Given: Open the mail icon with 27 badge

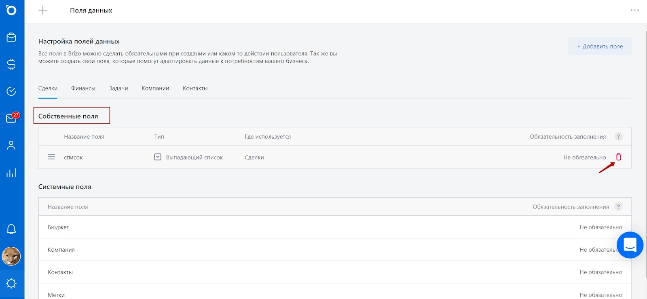Looking at the screenshot, I should tap(12, 118).
